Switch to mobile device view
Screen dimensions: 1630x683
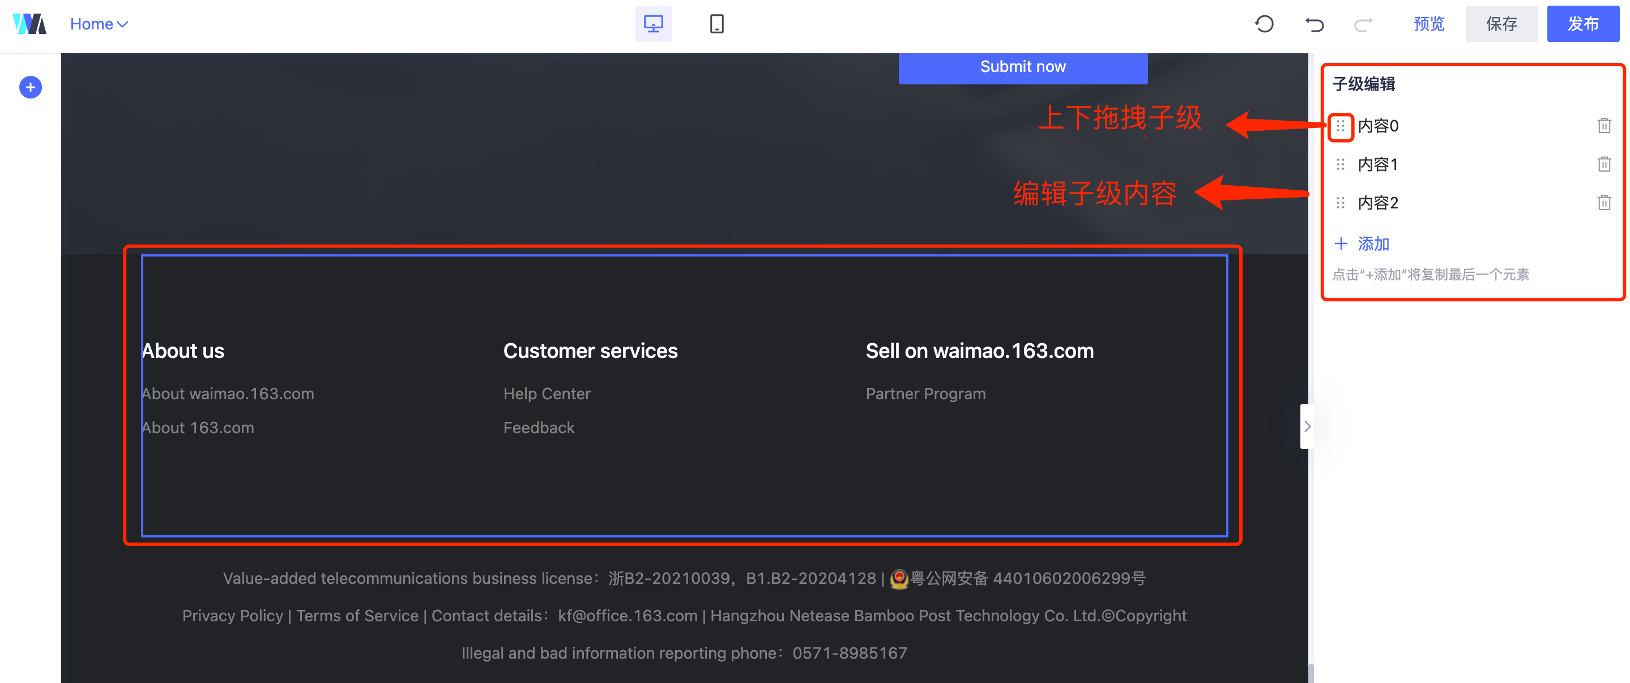[716, 24]
